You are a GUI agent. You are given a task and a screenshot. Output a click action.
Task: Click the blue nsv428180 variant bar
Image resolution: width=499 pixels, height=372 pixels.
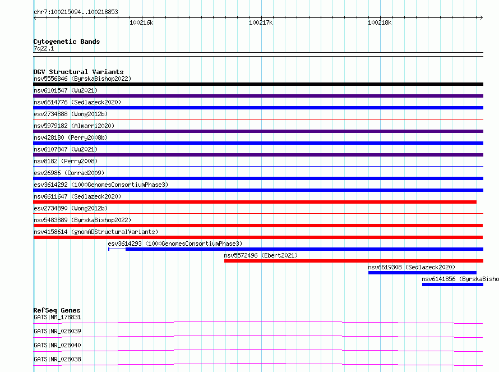[x=258, y=143]
